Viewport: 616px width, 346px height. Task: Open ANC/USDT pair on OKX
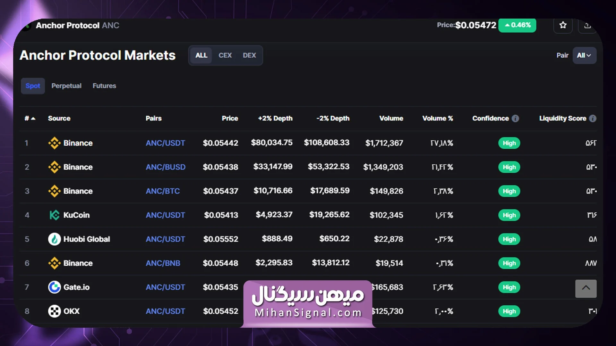coord(165,311)
